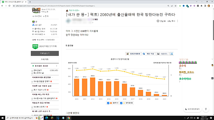The height and width of the screenshot is (120, 214).
Task: Open the article three-dot more menu
Action: [178, 21]
